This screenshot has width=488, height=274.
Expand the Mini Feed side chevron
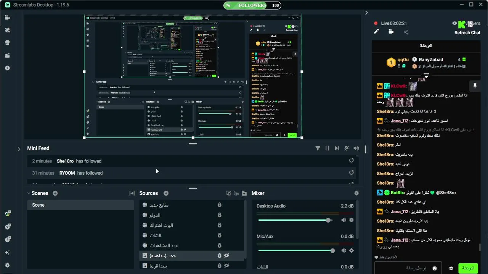[19, 149]
